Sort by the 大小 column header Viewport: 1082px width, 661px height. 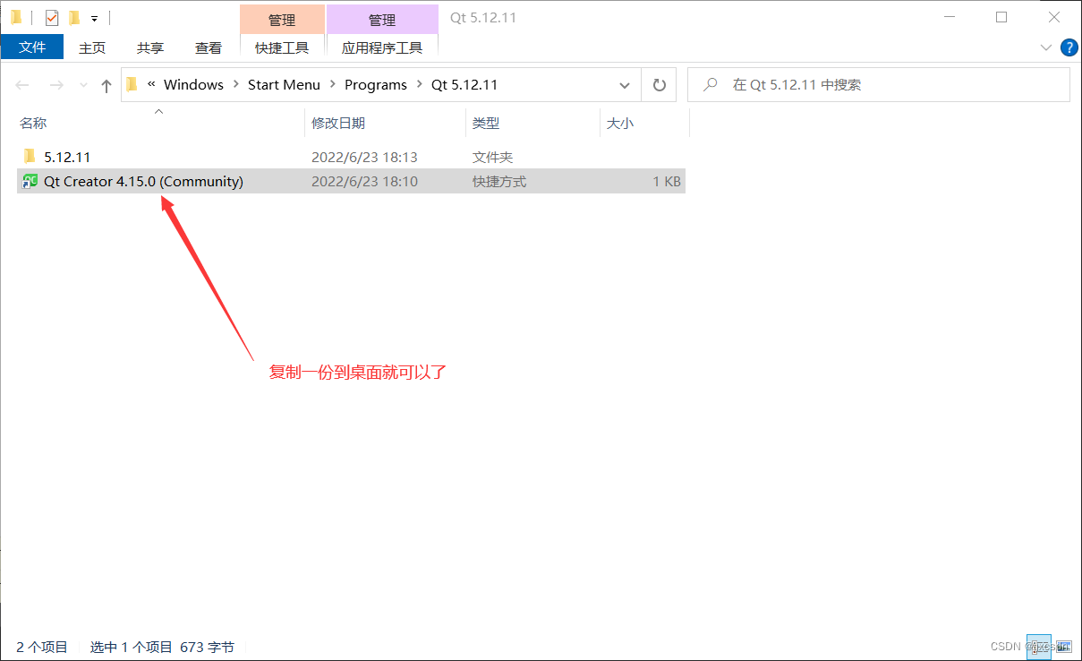[x=644, y=123]
